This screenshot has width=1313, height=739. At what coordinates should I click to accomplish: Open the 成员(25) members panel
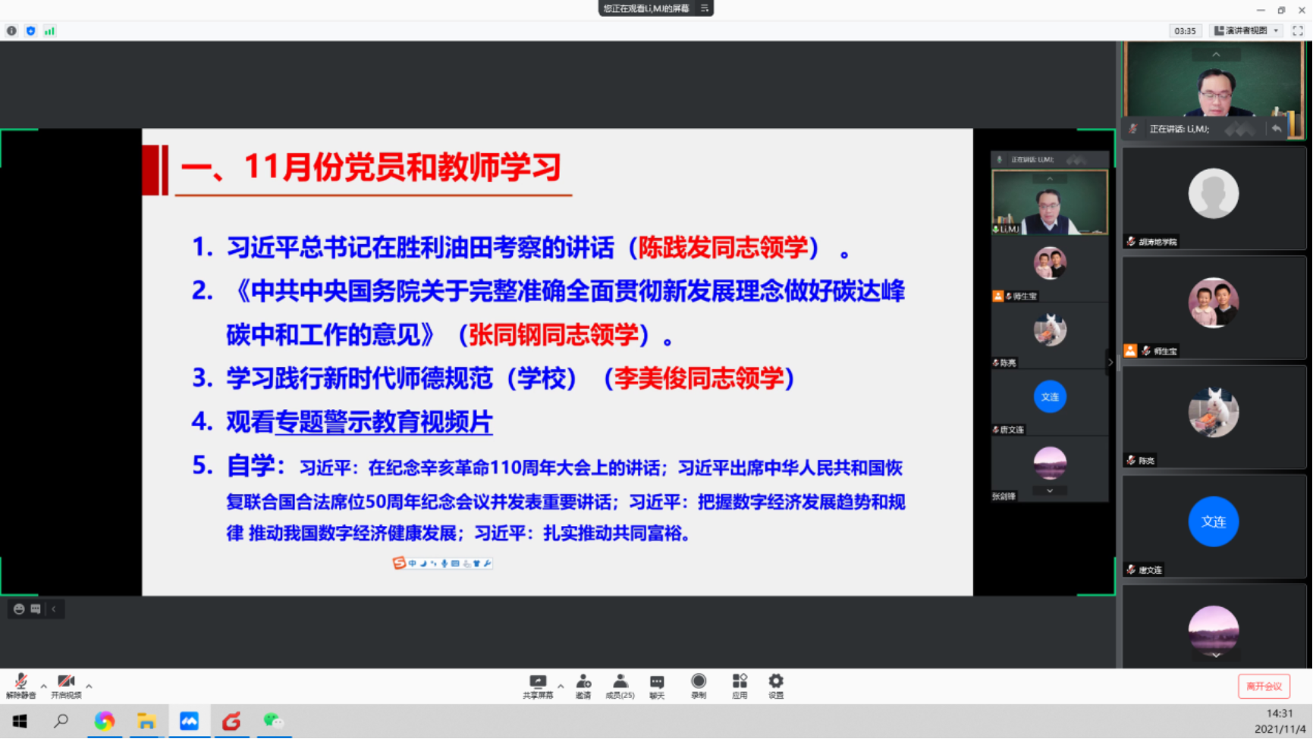620,685
